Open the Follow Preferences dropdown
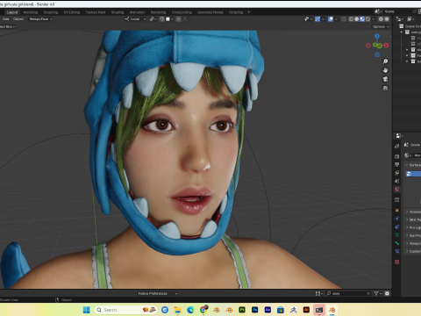Screen dimensions: 421x316 tap(158, 293)
